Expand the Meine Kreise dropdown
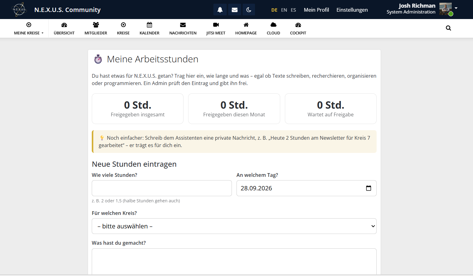This screenshot has height=276, width=473. coord(29,29)
